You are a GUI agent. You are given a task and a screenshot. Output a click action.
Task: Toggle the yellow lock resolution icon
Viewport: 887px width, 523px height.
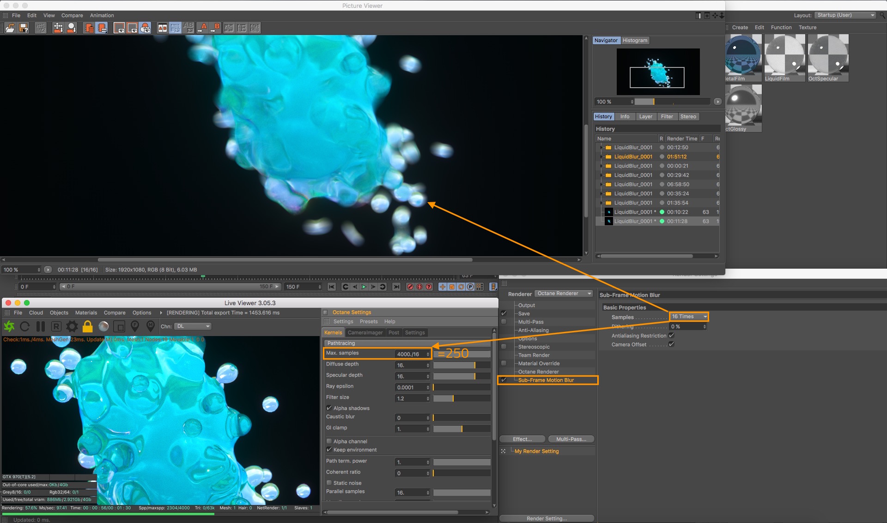point(87,326)
